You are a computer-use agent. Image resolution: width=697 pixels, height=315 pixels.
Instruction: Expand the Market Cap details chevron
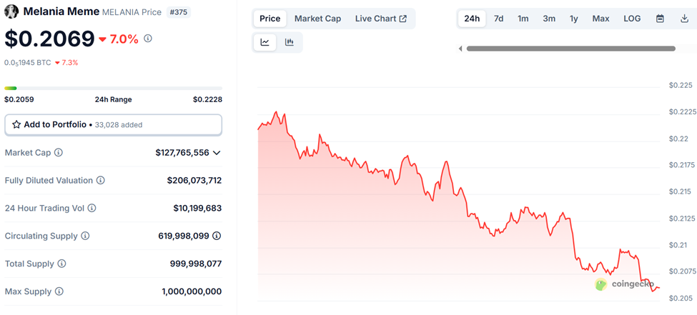tap(217, 153)
